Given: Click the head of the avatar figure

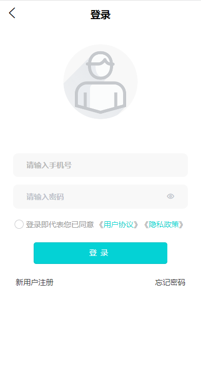Looking at the screenshot, I should point(100,65).
